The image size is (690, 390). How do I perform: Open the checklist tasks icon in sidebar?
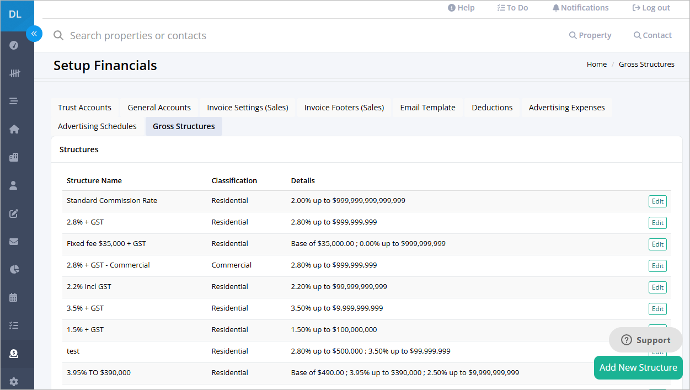click(x=14, y=325)
